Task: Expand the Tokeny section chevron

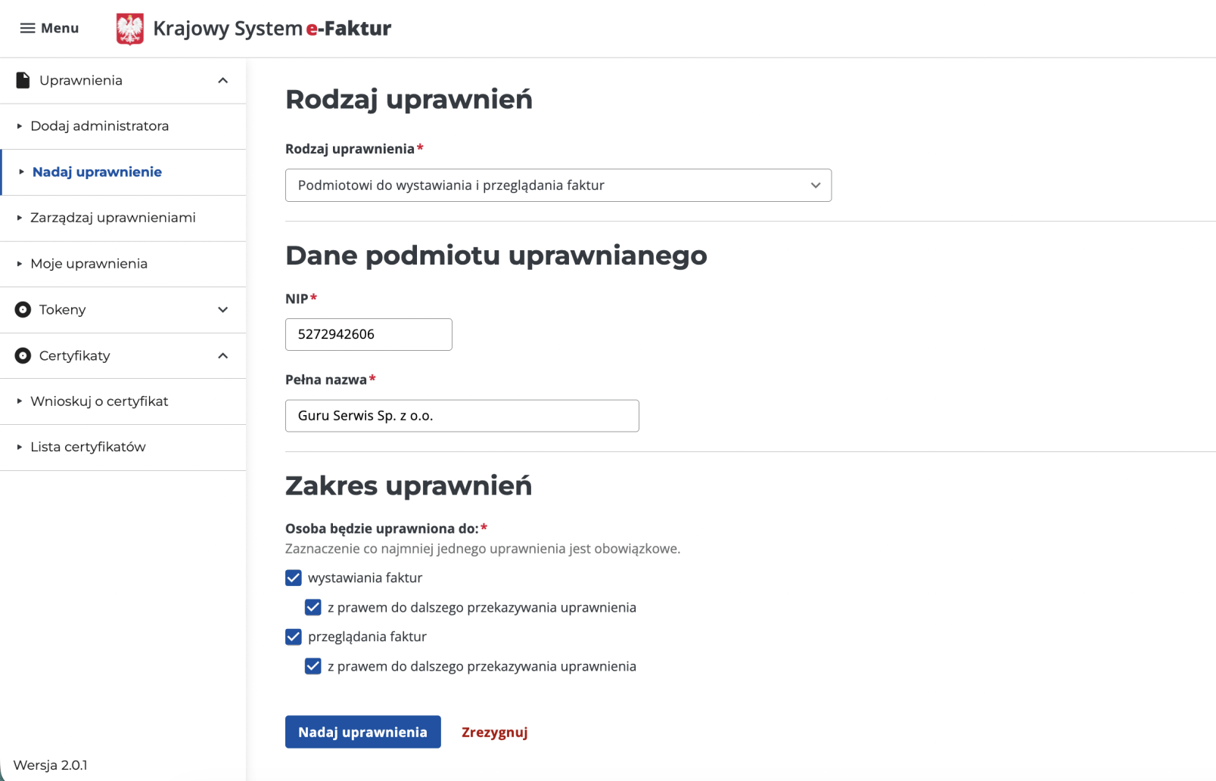Action: click(x=223, y=310)
